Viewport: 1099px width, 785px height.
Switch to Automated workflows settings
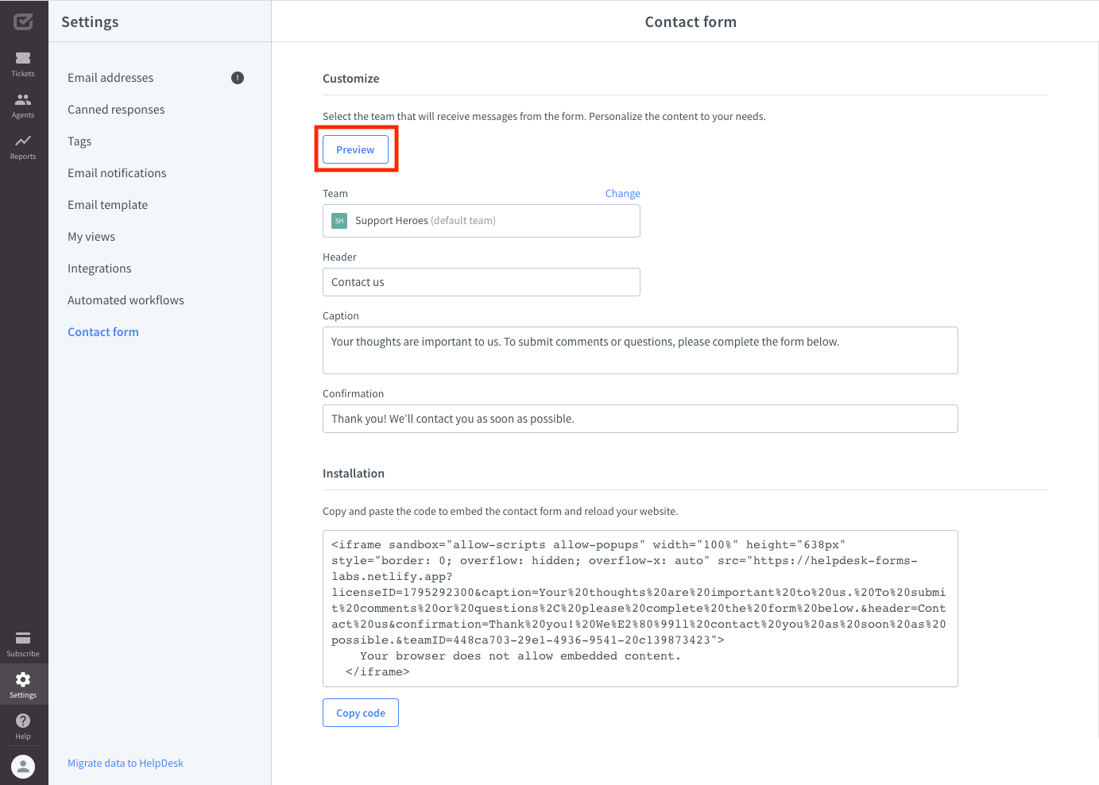point(126,300)
